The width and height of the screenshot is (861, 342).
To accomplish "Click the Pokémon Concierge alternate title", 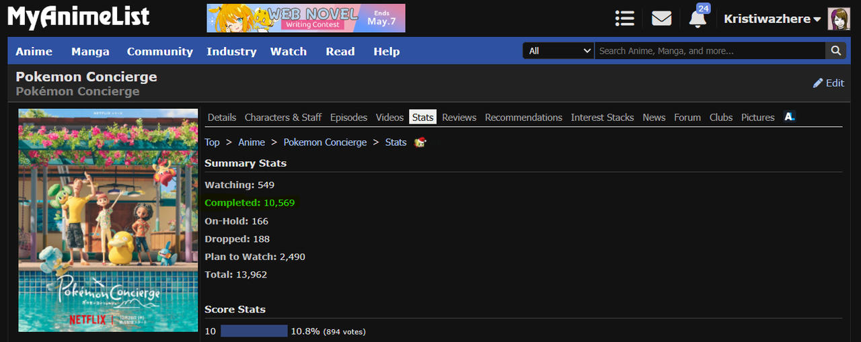I will pos(77,91).
